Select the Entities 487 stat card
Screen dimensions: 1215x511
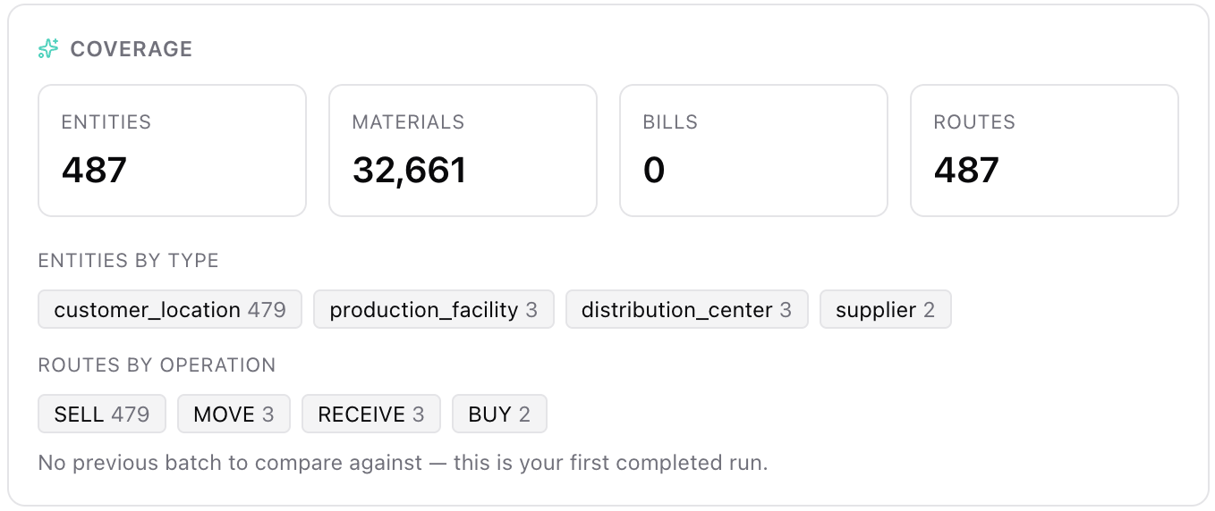[x=172, y=150]
